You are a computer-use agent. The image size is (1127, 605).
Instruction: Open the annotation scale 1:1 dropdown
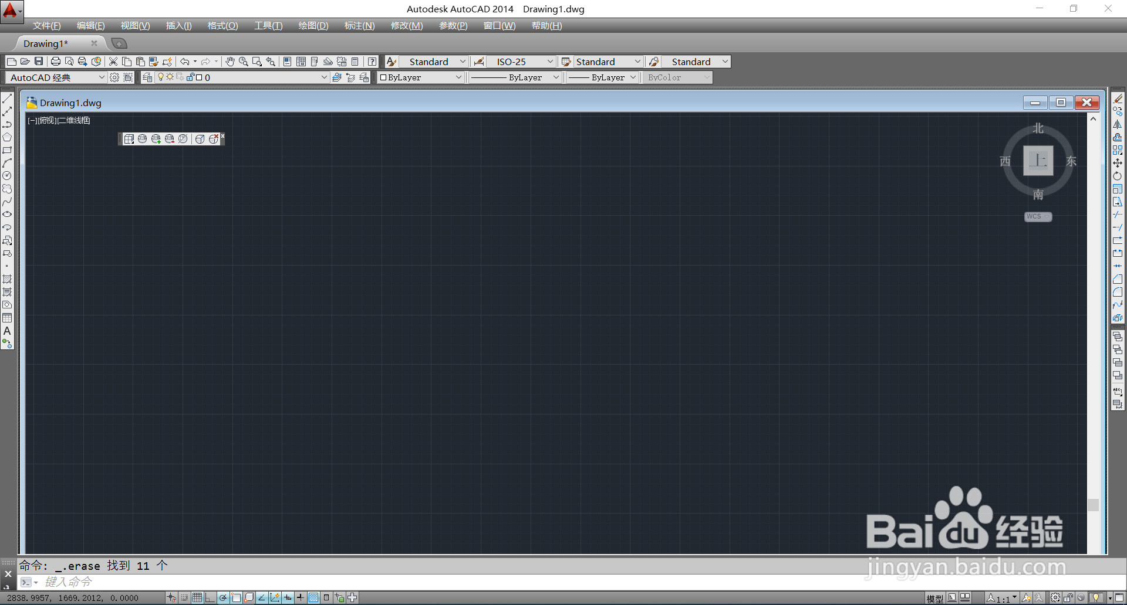pyautogui.click(x=1002, y=598)
